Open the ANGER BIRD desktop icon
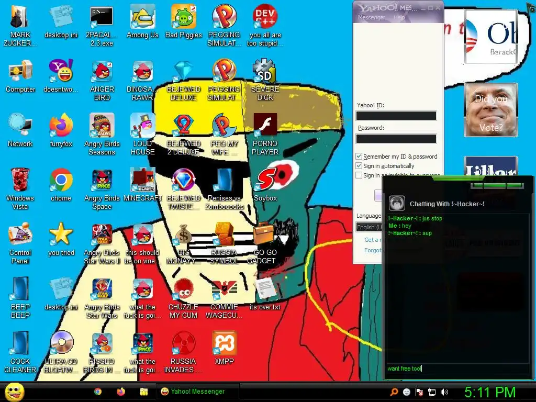This screenshot has height=402, width=536. tap(102, 80)
